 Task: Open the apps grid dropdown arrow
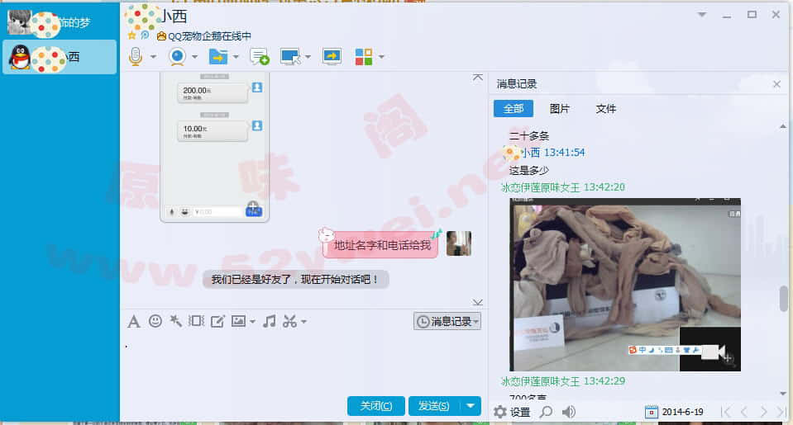coord(381,57)
